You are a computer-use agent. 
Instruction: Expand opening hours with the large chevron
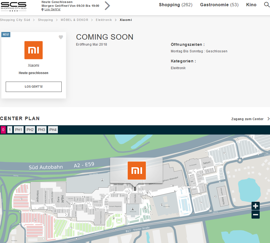[107, 6]
